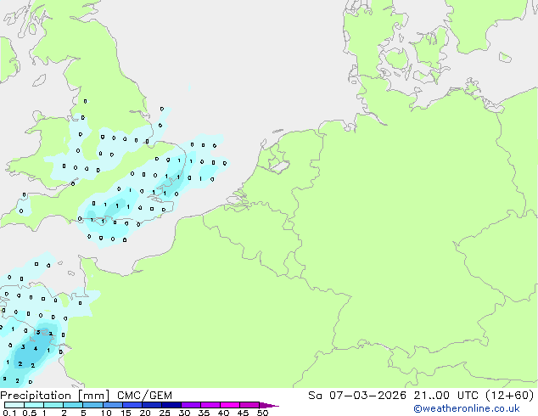538x416 pixels.
Task: Select the 10–15 mm legend color swatch
Action: 112,405
